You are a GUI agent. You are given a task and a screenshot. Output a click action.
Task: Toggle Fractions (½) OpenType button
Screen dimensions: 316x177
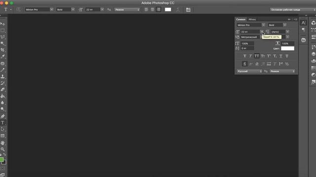click(287, 64)
